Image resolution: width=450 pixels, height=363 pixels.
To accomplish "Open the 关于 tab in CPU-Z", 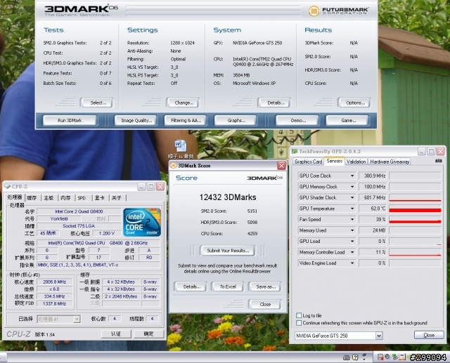I will (117, 198).
